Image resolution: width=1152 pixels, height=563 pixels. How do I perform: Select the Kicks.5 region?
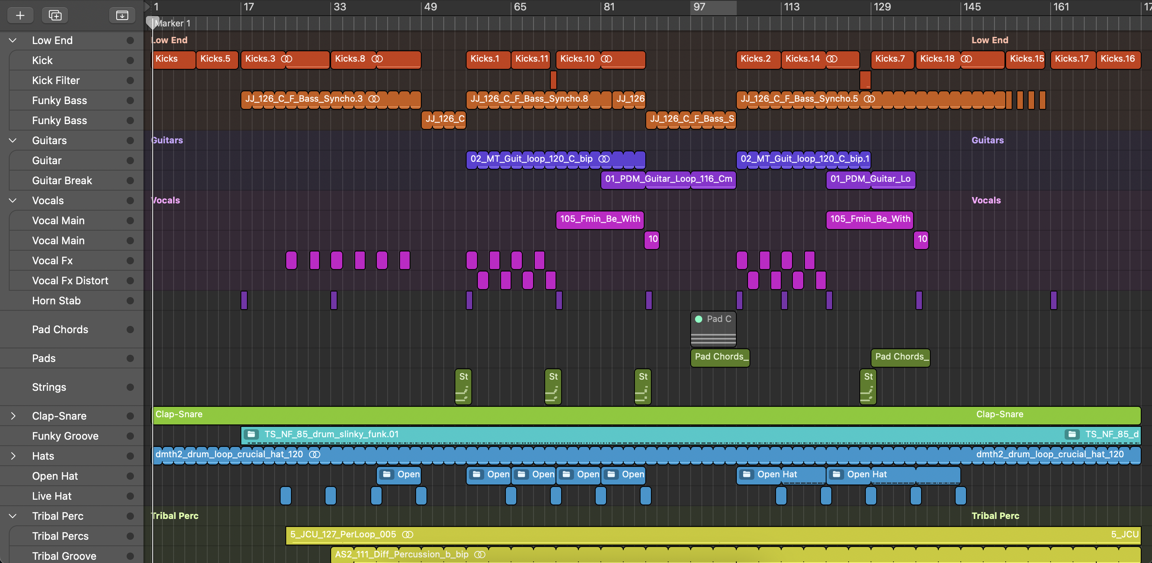pos(217,60)
